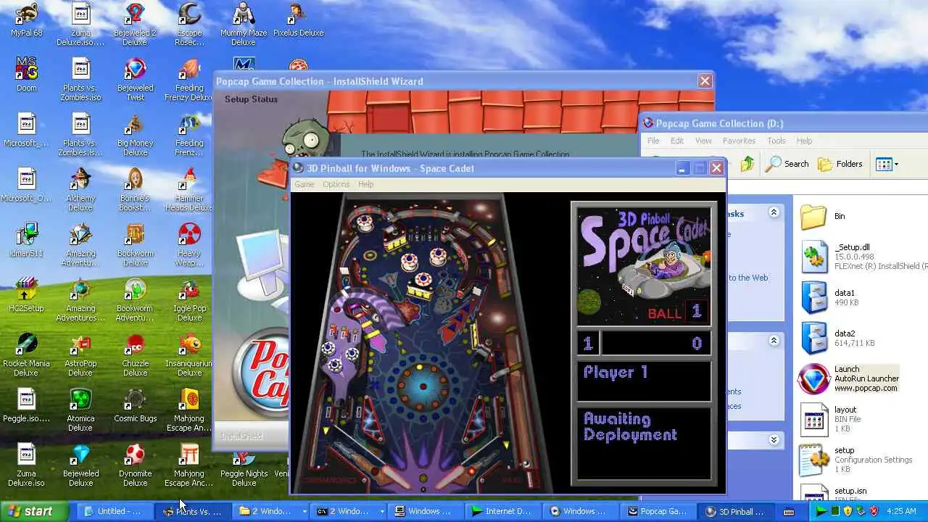This screenshot has height=522, width=928.
Task: Click the Dynomite Deluxe desktop icon
Action: click(135, 465)
